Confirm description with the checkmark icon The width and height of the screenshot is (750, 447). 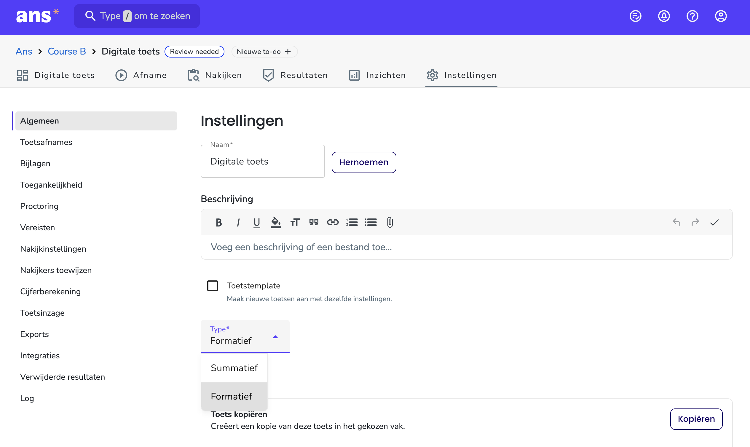(714, 222)
